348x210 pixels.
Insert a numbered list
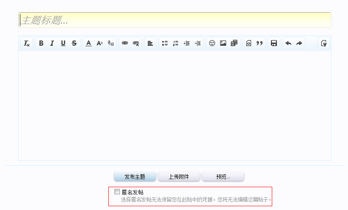click(176, 43)
